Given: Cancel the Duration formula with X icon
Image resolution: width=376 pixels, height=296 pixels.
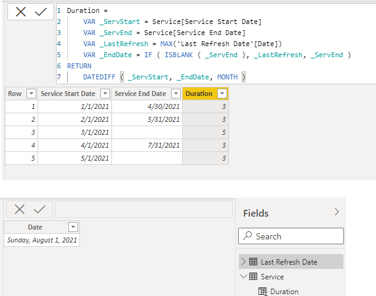Looking at the screenshot, I should click(21, 12).
